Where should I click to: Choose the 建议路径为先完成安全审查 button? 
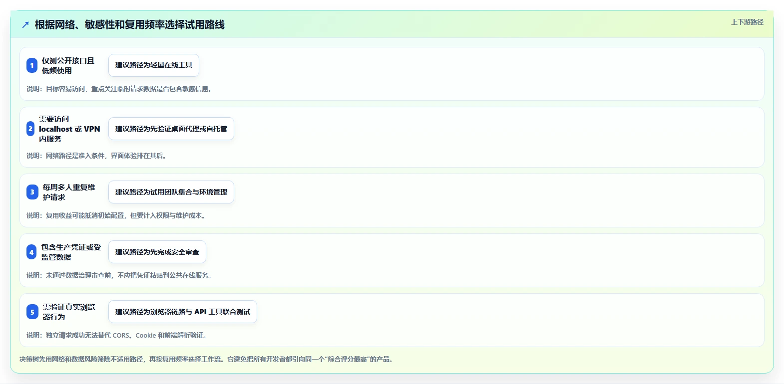(x=157, y=252)
